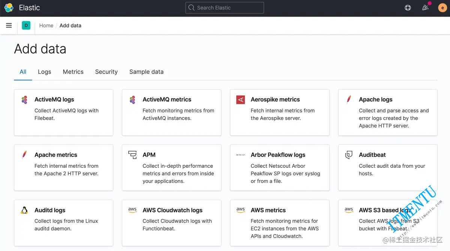Click 'Collect ActiveMQ logs with Filebeat.' description
Screen dimensions: 450x251
pyautogui.click(x=66, y=114)
